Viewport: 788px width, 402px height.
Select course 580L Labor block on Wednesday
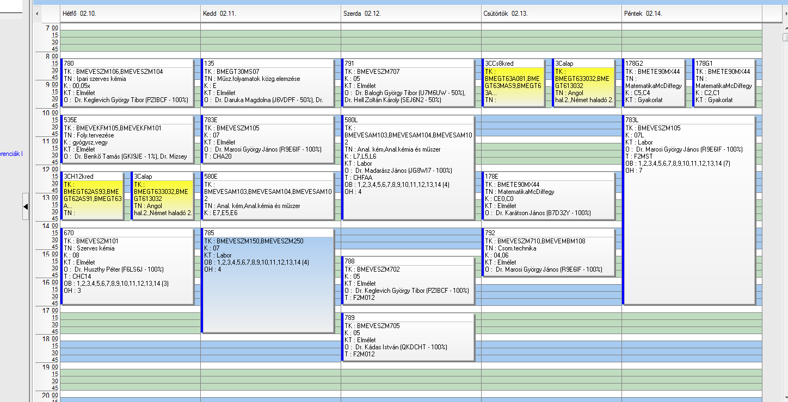click(408, 167)
